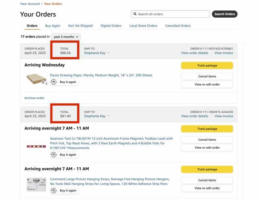Go to Your Account breadcrumb link
260x200 pixels.
30,4
